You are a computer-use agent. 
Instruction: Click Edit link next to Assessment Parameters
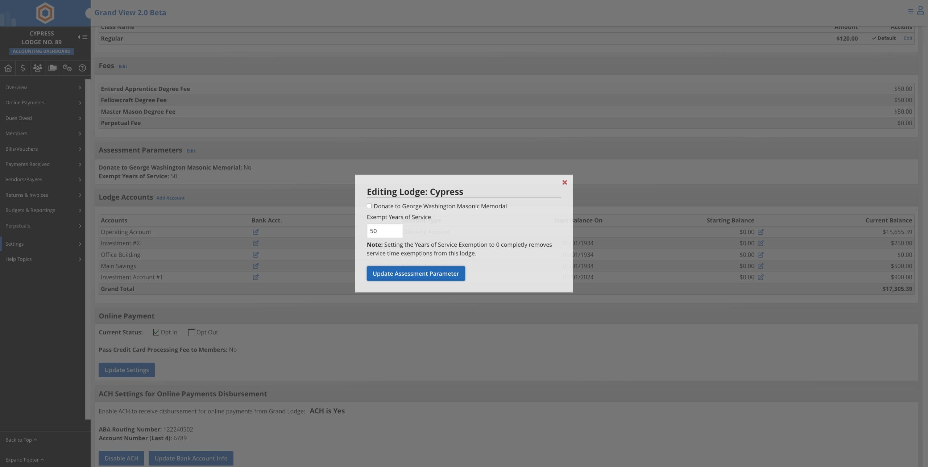(191, 151)
